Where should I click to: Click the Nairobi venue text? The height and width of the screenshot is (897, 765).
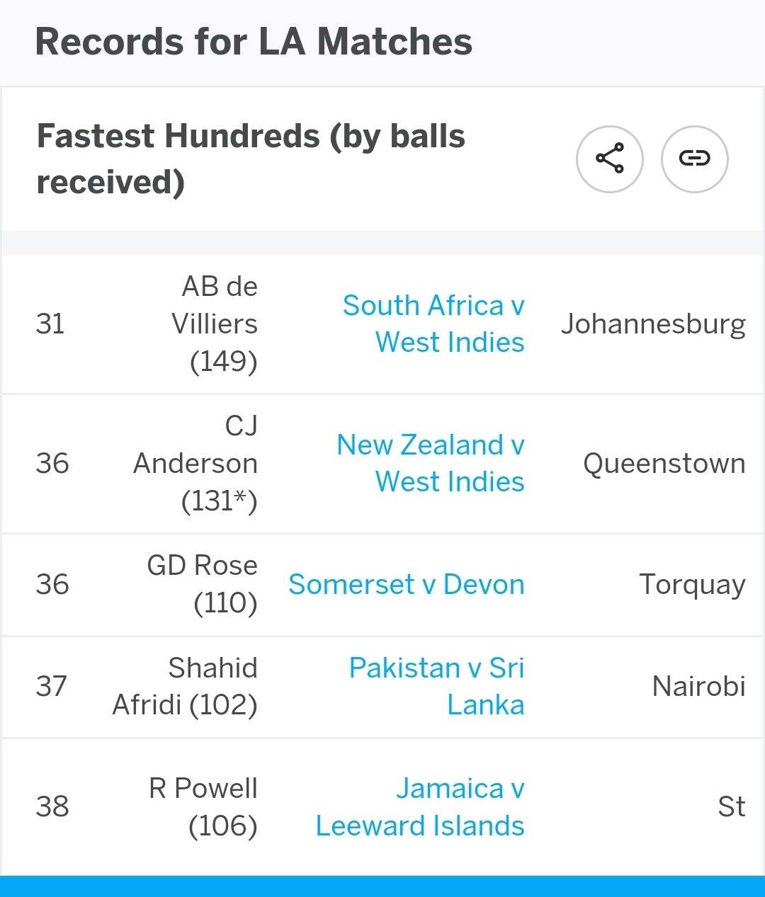tap(699, 686)
